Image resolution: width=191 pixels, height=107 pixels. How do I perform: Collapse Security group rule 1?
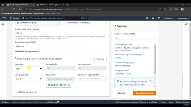click(x=16, y=58)
